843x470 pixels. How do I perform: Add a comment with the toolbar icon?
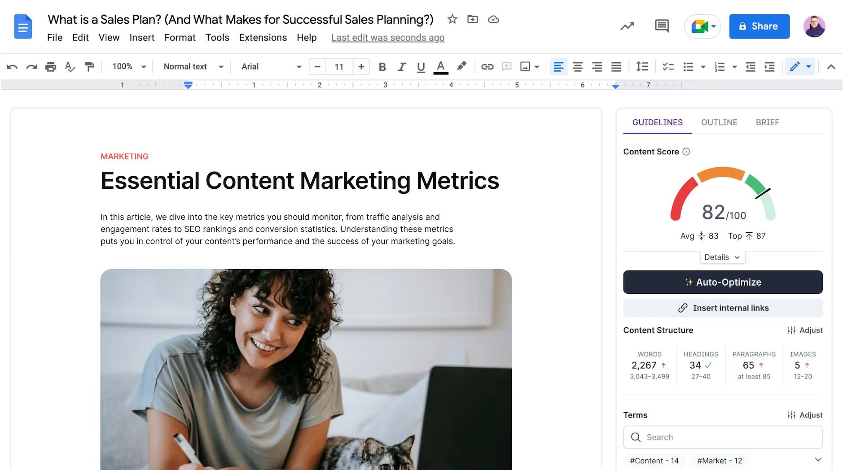[506, 66]
